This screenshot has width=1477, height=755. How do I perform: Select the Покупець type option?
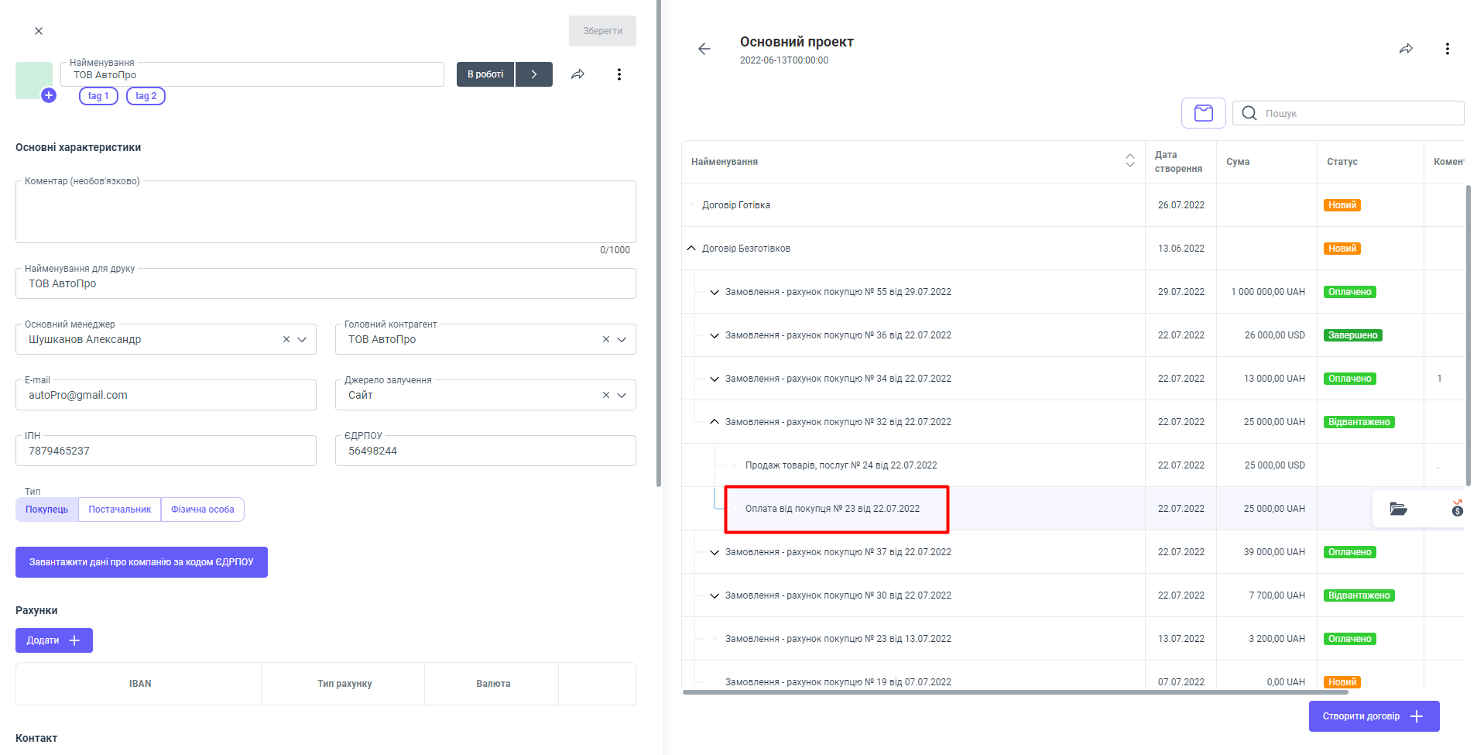(x=47, y=510)
